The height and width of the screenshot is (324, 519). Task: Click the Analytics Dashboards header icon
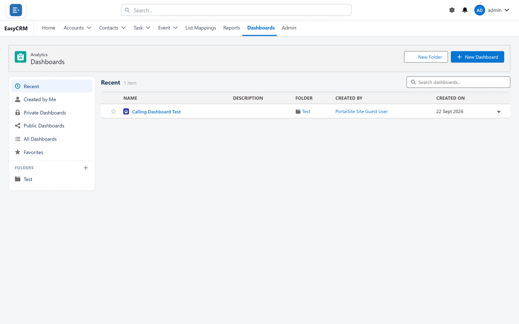(21, 57)
